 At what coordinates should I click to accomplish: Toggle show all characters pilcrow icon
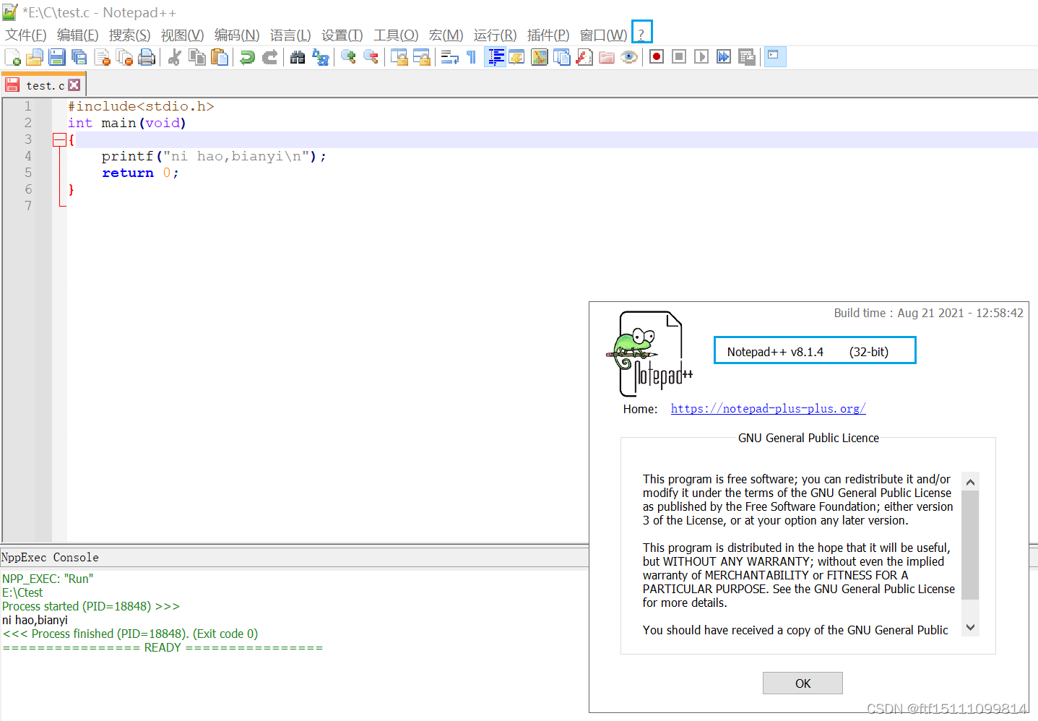(x=472, y=57)
